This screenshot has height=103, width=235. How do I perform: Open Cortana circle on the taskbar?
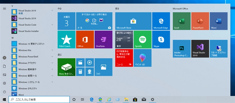[74, 99]
